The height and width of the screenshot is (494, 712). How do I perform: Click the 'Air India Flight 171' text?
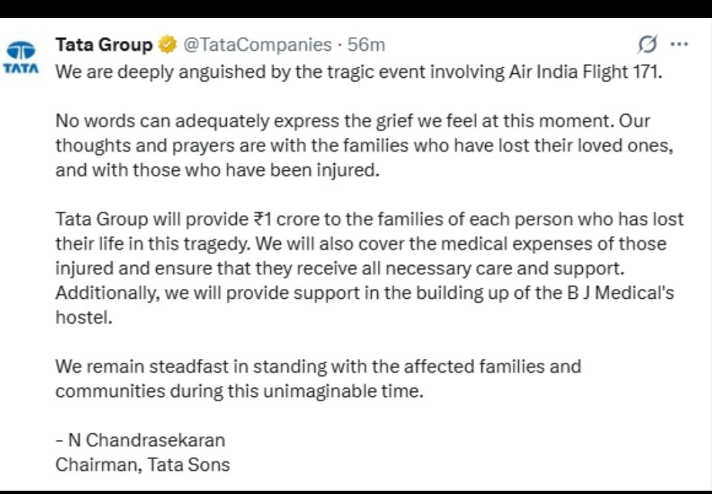(584, 71)
